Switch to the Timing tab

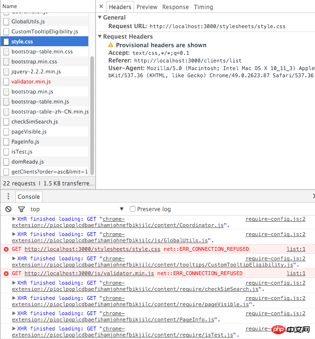click(x=203, y=7)
